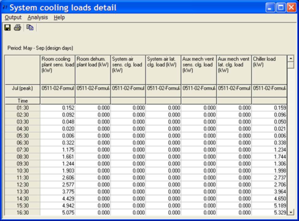
Task: Select the Room dehum. plant load header
Action: [x=93, y=69]
